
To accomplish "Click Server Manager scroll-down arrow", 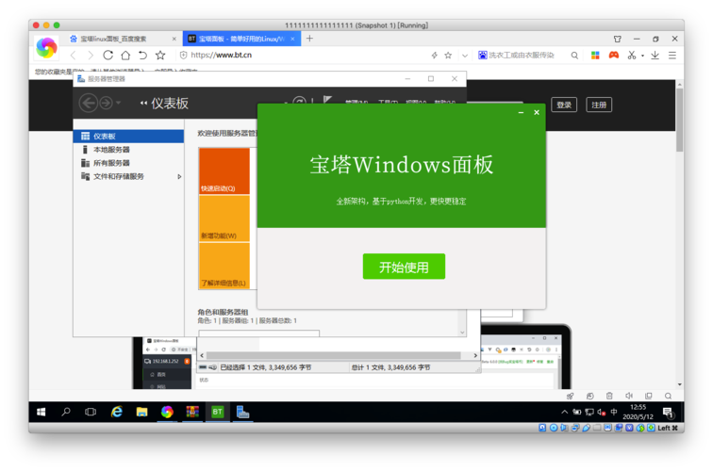I will pyautogui.click(x=462, y=333).
